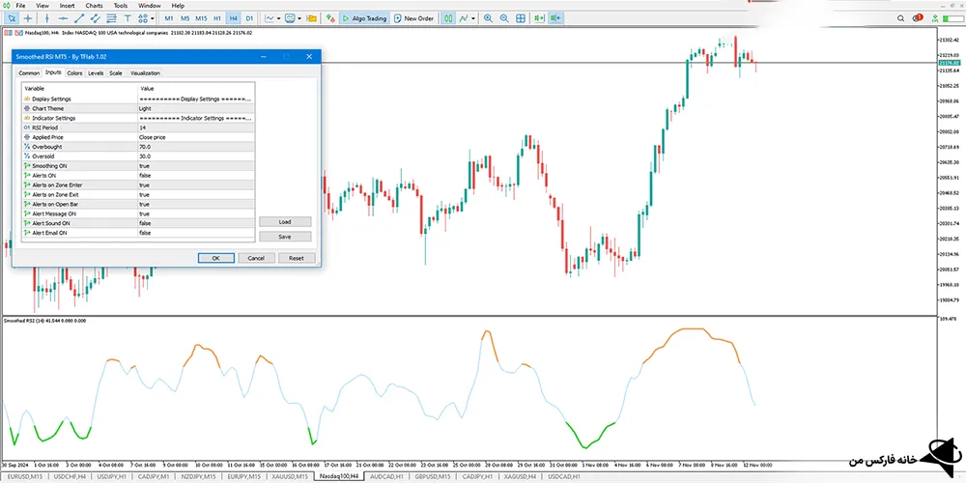The height and width of the screenshot is (483, 966).
Task: Click the Cancel button
Action: pos(256,258)
